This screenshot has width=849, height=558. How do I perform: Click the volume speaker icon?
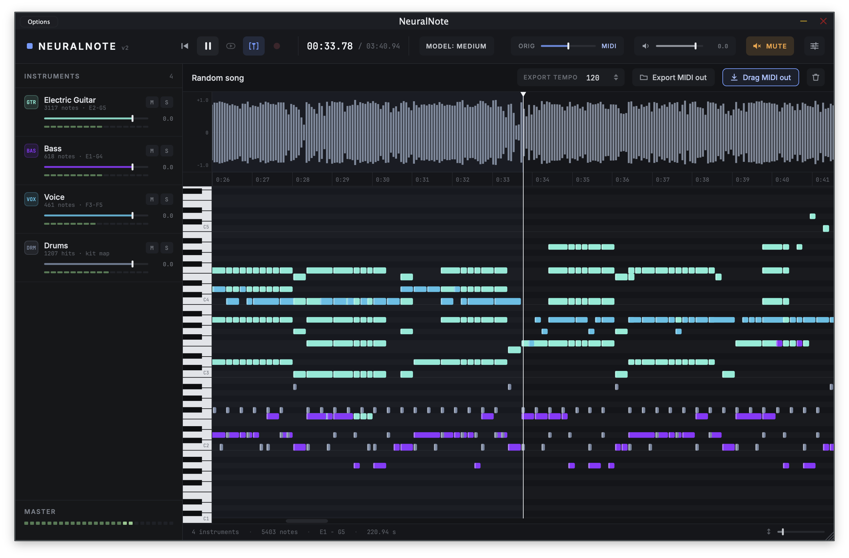[x=646, y=46]
